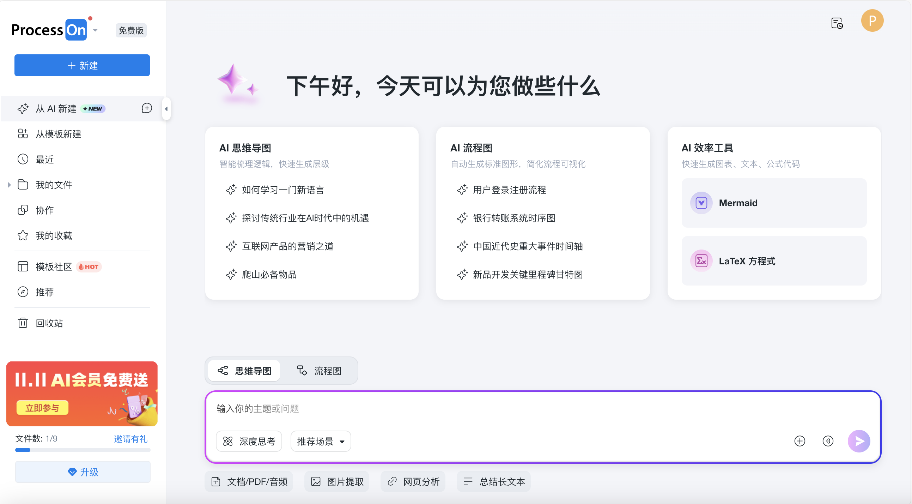
Task: Click the new chat plus icon beside 从 AI 新建
Action: coord(147,108)
